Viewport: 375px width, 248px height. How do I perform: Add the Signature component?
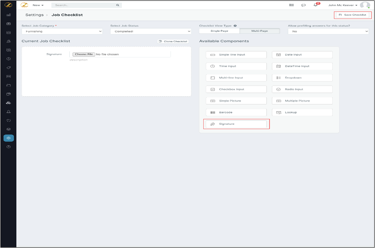point(236,124)
